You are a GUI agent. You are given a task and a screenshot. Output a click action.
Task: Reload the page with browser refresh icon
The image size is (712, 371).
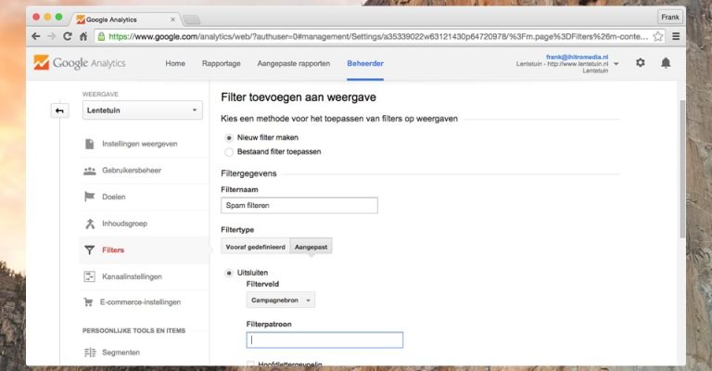[68, 36]
